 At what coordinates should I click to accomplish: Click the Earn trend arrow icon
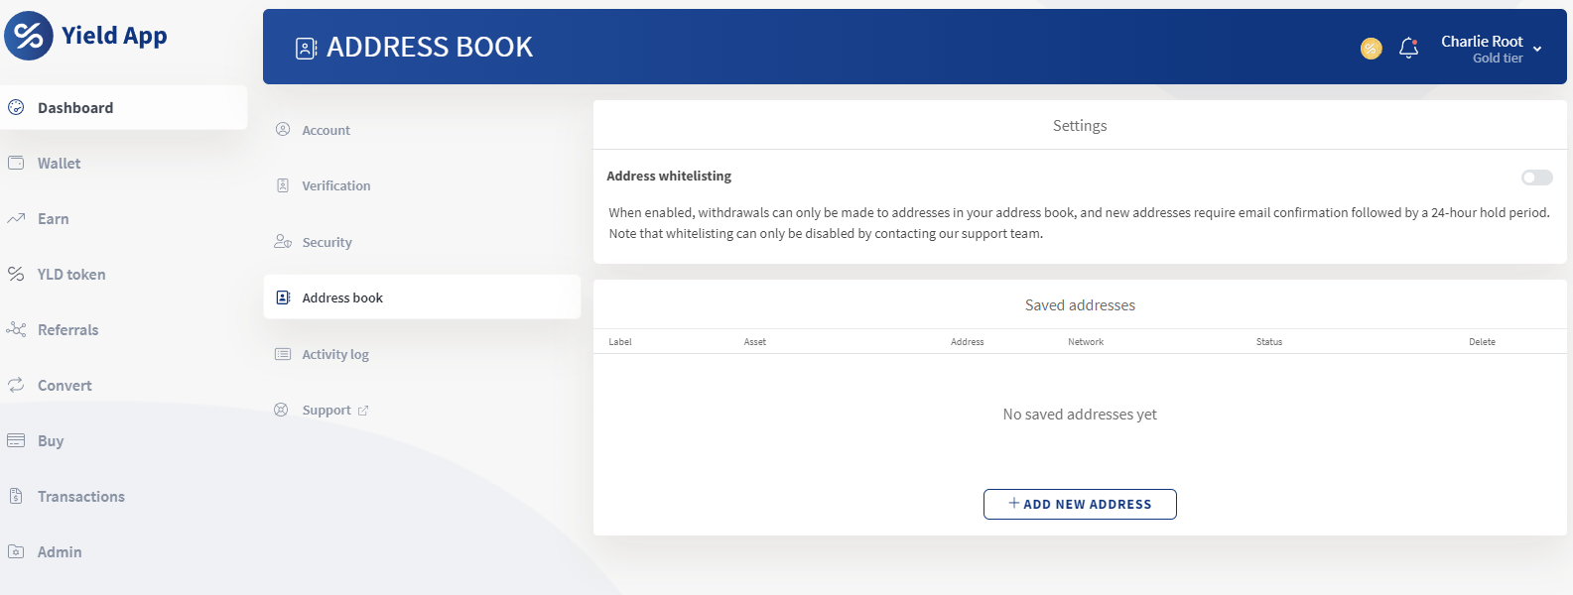[16, 218]
